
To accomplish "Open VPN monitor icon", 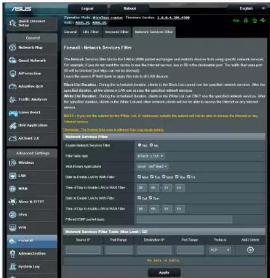I will click(x=12, y=228).
